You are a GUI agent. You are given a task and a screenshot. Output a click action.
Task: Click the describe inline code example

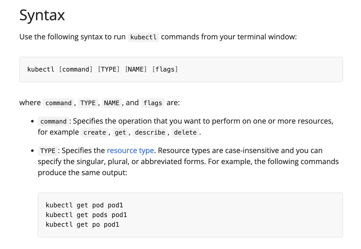(x=150, y=133)
